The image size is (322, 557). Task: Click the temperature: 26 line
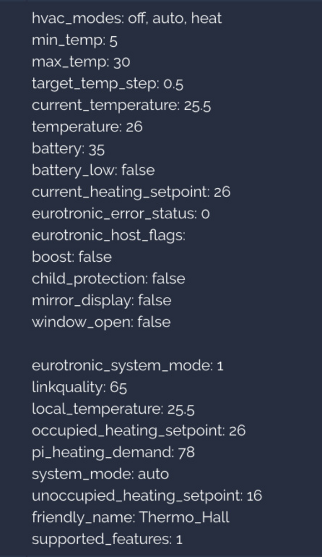[87, 127]
